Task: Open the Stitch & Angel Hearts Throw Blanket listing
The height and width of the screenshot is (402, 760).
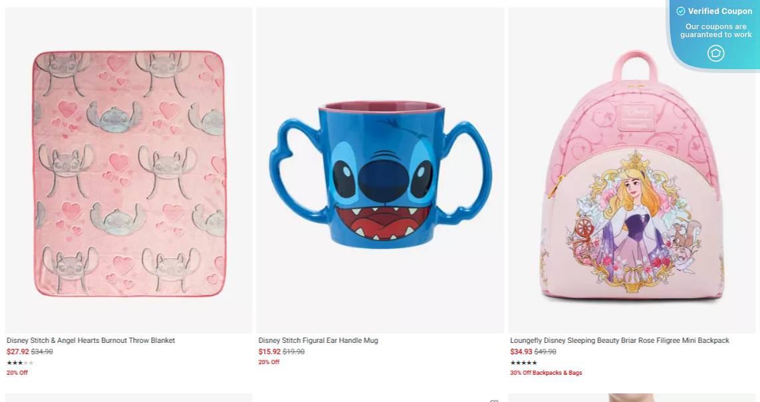Action: pos(90,340)
